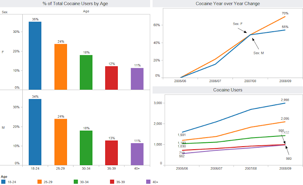Click the 25-29 axis label under bars
The image size is (303, 185).
61,168
